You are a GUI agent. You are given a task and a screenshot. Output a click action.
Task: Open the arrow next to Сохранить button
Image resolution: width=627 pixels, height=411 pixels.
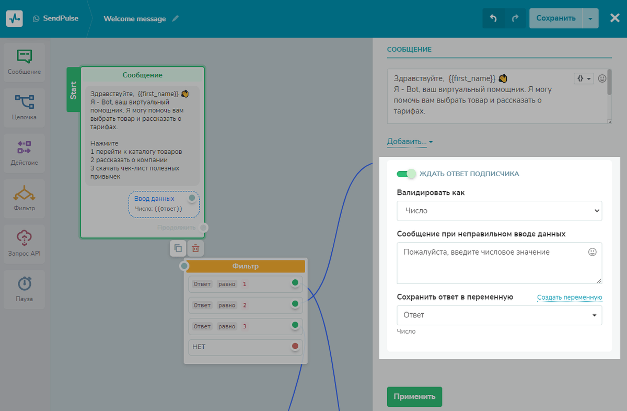click(590, 18)
